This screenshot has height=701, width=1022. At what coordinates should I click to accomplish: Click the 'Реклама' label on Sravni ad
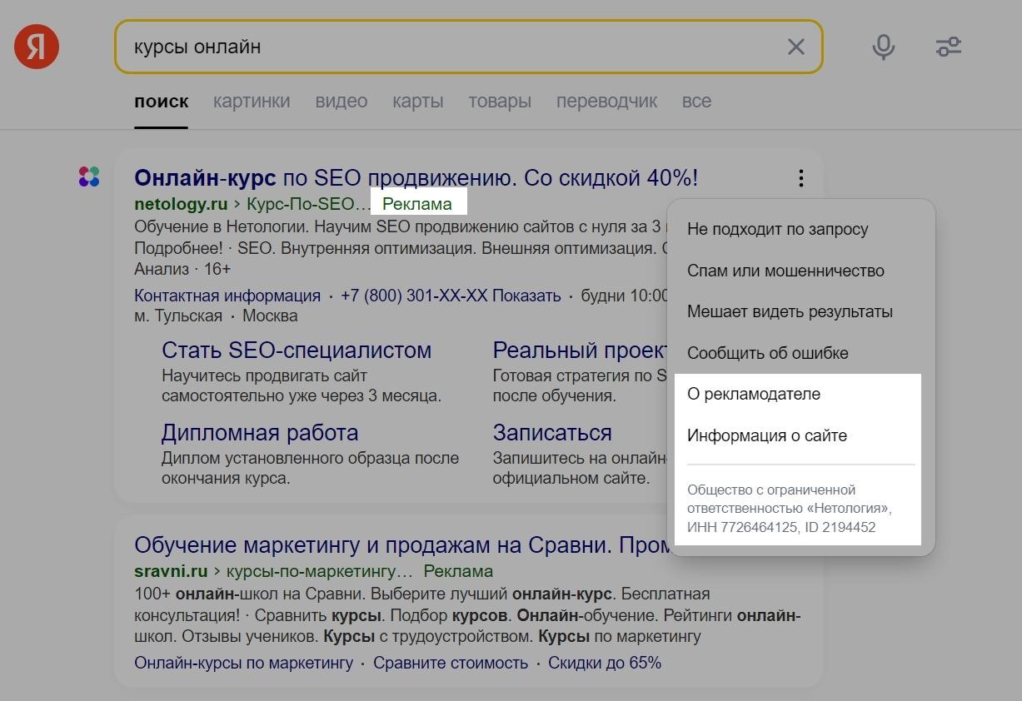(458, 571)
